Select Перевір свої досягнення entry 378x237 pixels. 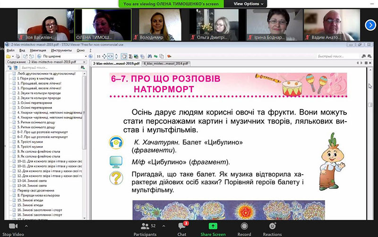tap(36, 191)
